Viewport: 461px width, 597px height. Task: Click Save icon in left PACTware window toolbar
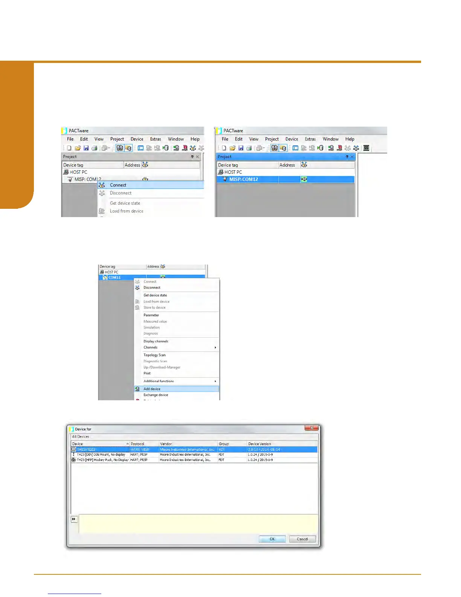point(86,148)
